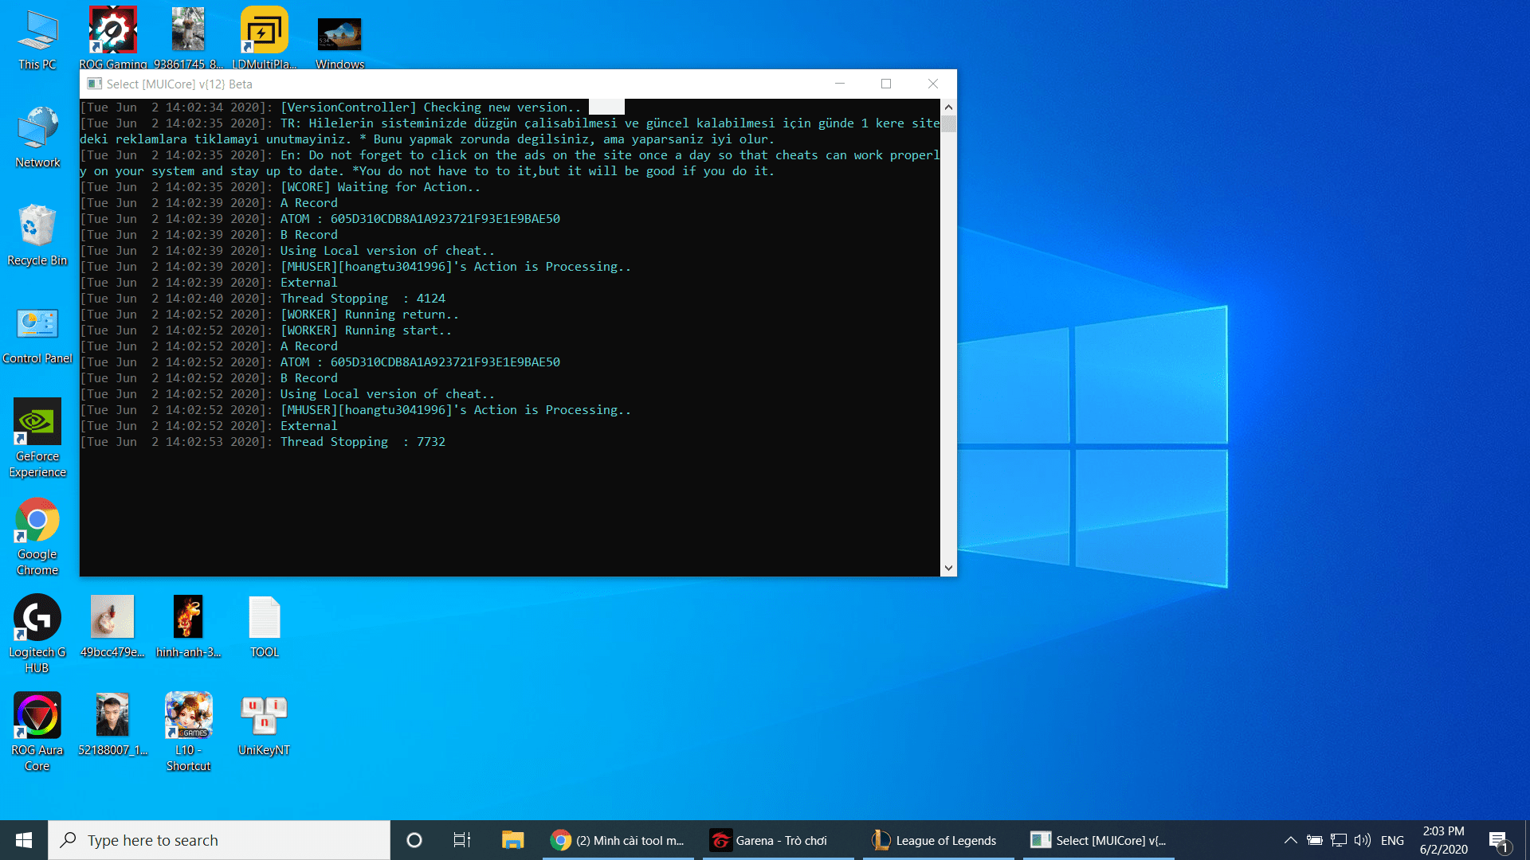Maximize the MUICore console window

[886, 84]
